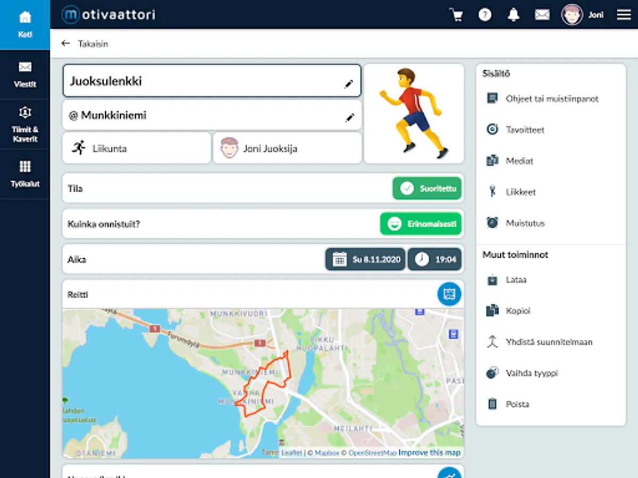Select Lataa text entry
638x478 pixels.
point(516,279)
